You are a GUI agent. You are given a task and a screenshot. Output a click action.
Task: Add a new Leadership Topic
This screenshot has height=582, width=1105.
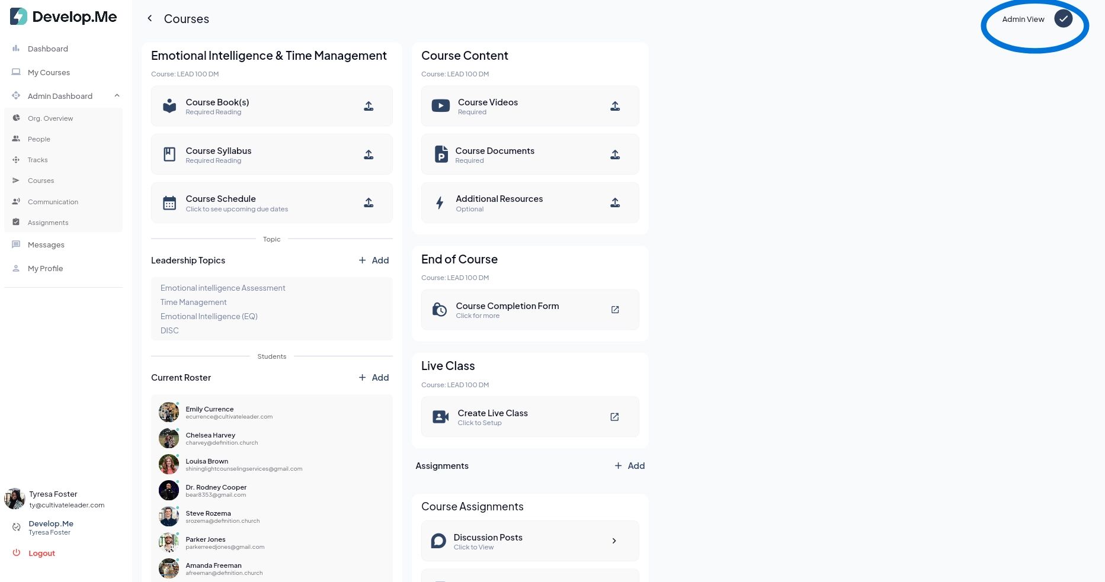[x=374, y=261]
